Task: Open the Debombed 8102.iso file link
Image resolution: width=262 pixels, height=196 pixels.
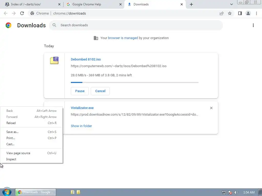Action: pos(86,59)
